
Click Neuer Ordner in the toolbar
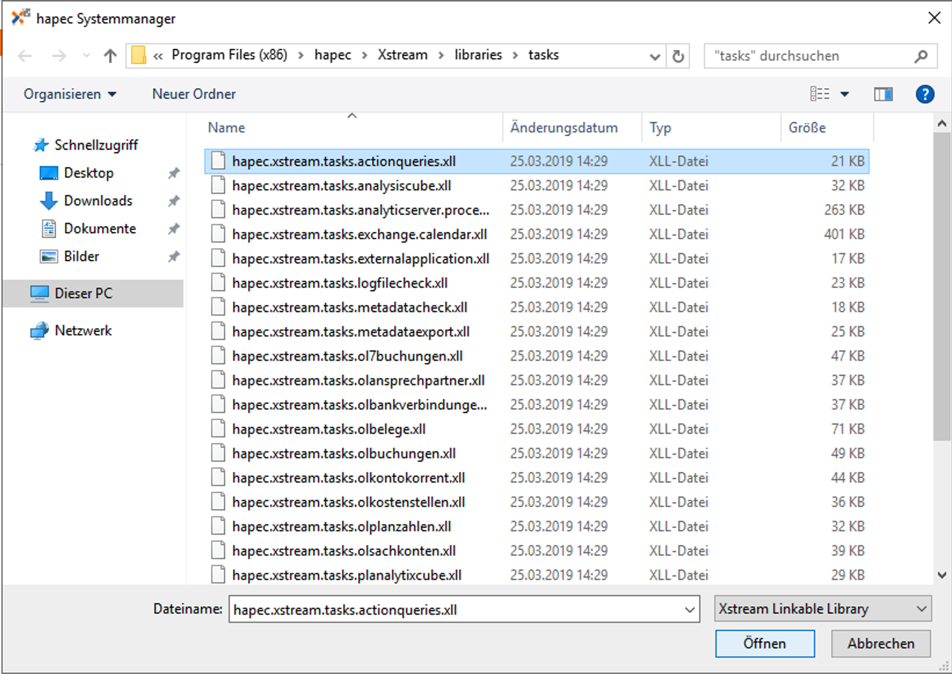tap(194, 94)
